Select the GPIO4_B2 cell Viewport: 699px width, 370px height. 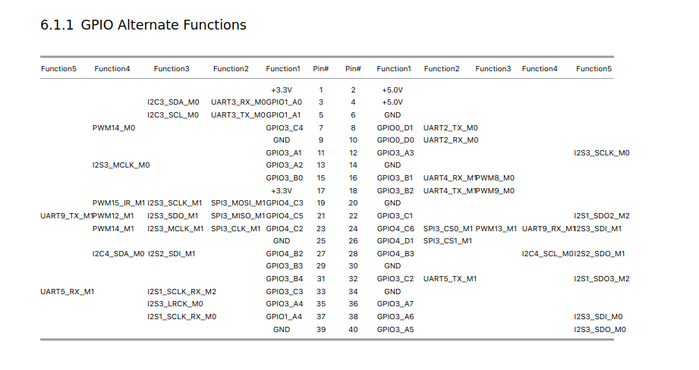[285, 253]
